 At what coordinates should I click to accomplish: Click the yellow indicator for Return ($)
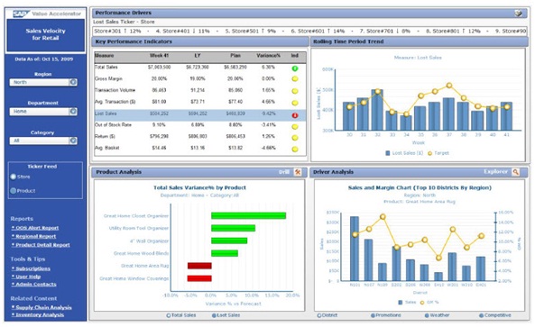tap(295, 138)
